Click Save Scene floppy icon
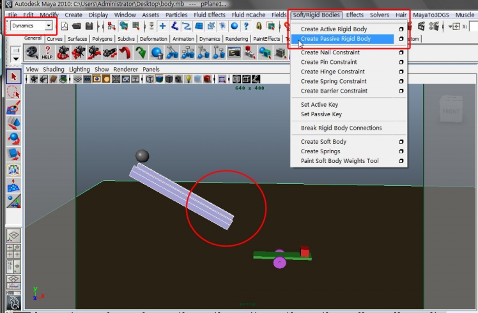This screenshot has width=478, height=313. pyautogui.click(x=89, y=26)
